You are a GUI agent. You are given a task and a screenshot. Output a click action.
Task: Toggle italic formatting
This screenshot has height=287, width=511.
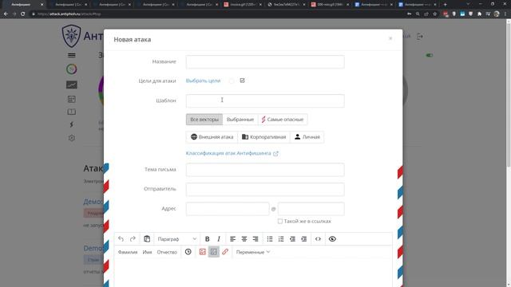click(219, 239)
